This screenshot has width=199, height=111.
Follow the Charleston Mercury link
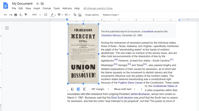coord(111,35)
